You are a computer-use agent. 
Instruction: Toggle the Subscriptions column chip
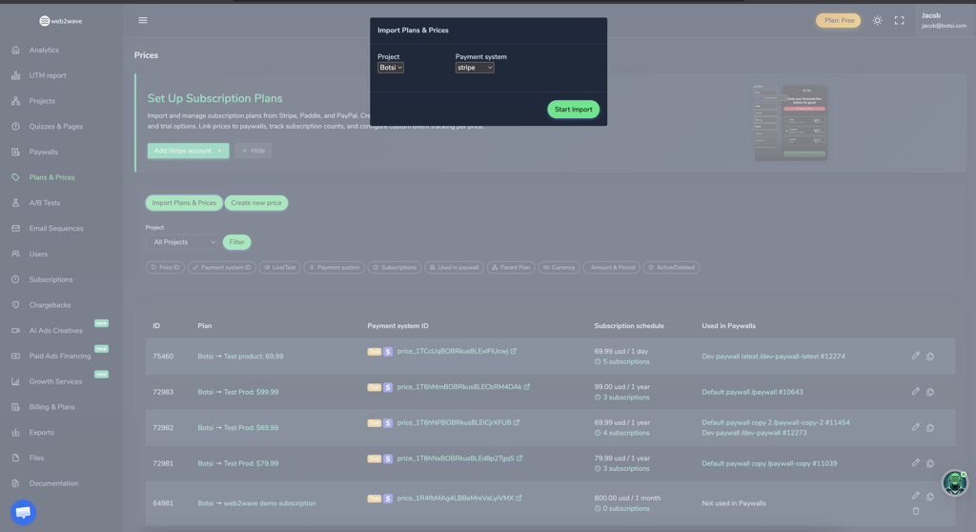tap(395, 267)
